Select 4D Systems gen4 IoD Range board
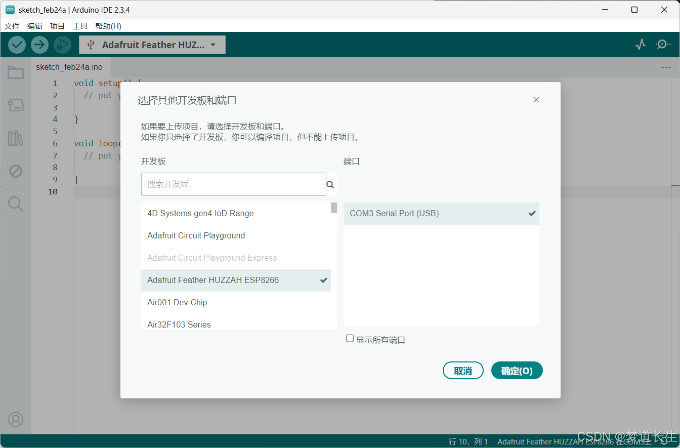680x448 pixels. tap(236, 214)
